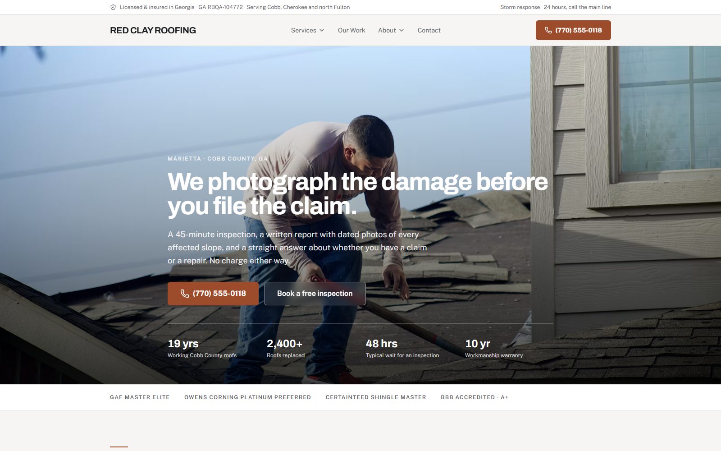Click the Storm response 24 hours text

556,7
